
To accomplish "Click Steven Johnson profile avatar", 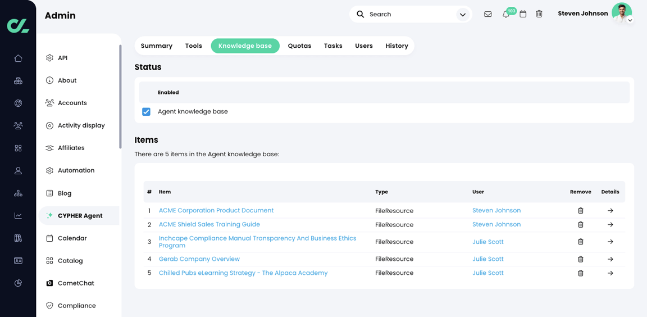I will pos(621,12).
